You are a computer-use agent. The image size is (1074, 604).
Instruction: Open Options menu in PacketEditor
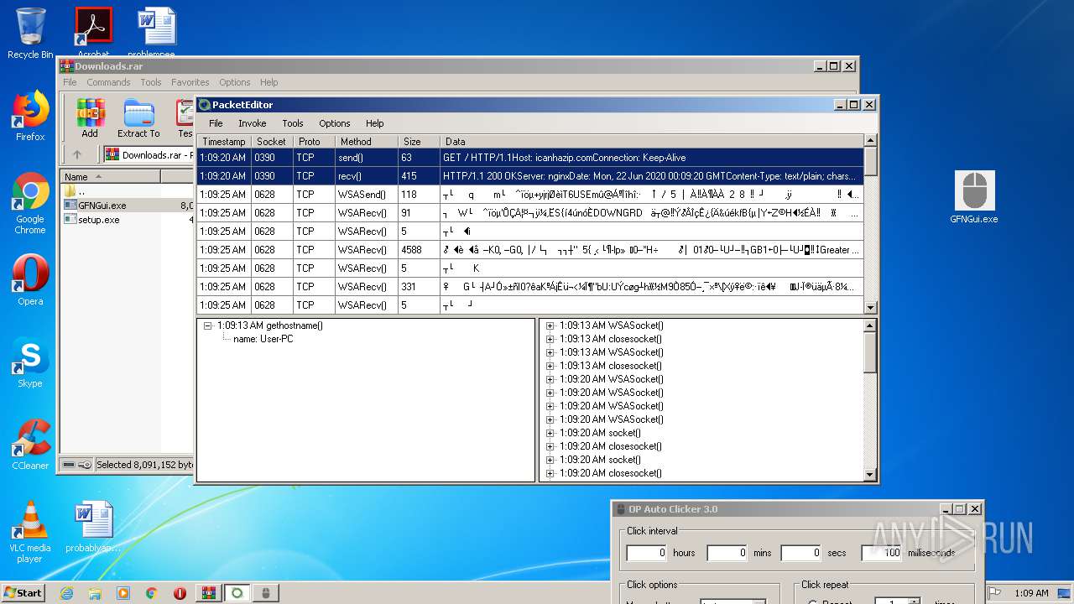click(335, 123)
